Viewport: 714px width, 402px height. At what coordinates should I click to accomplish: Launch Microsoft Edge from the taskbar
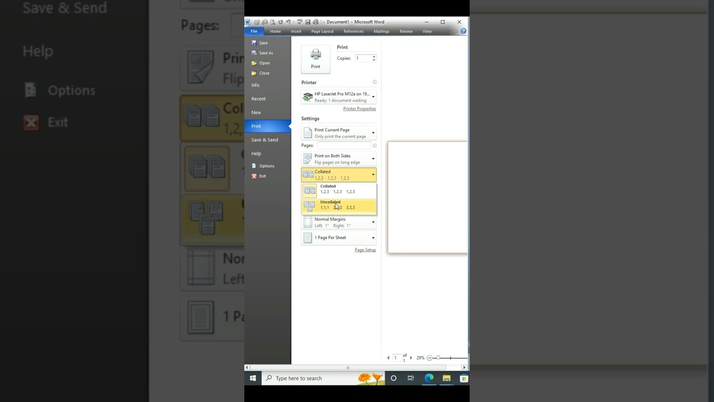[x=428, y=378]
